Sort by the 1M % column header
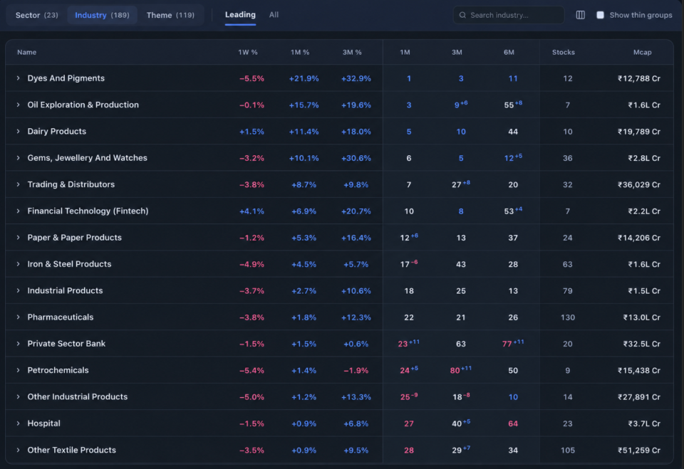684x469 pixels. click(300, 52)
